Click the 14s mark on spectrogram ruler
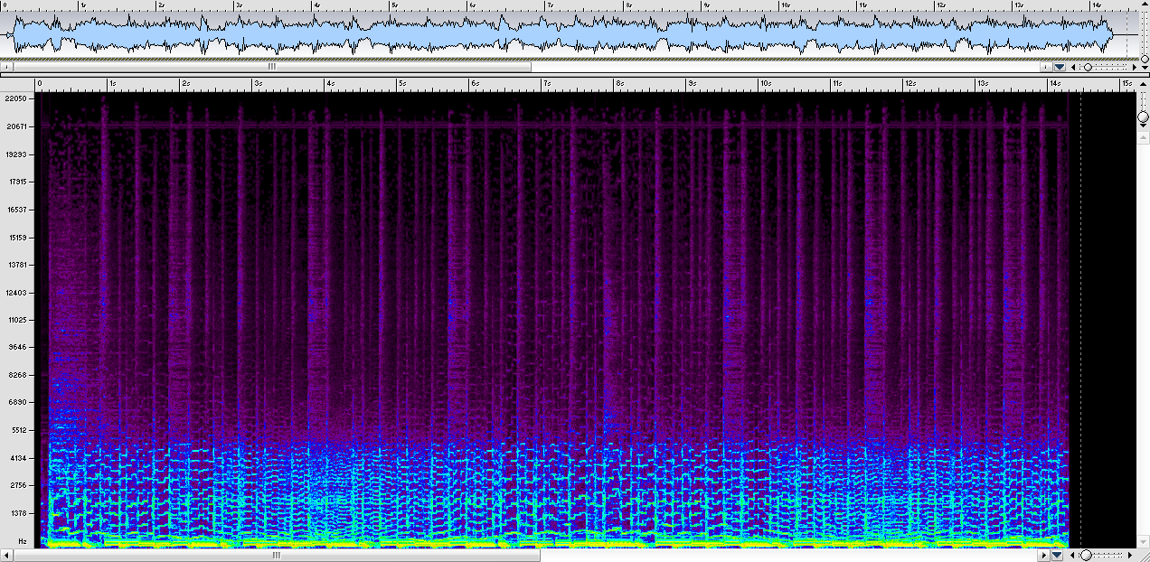Image resolution: width=1150 pixels, height=562 pixels. point(1055,83)
